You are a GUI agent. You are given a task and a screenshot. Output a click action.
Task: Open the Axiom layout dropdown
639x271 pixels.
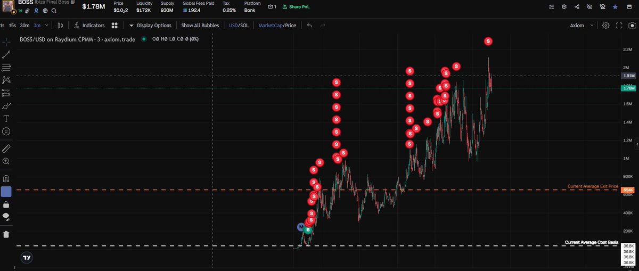coord(581,25)
